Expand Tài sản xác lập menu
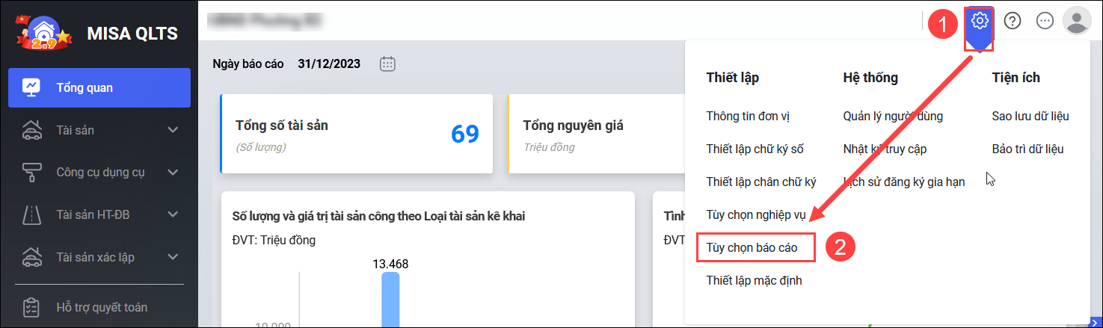1103x328 pixels. click(173, 257)
